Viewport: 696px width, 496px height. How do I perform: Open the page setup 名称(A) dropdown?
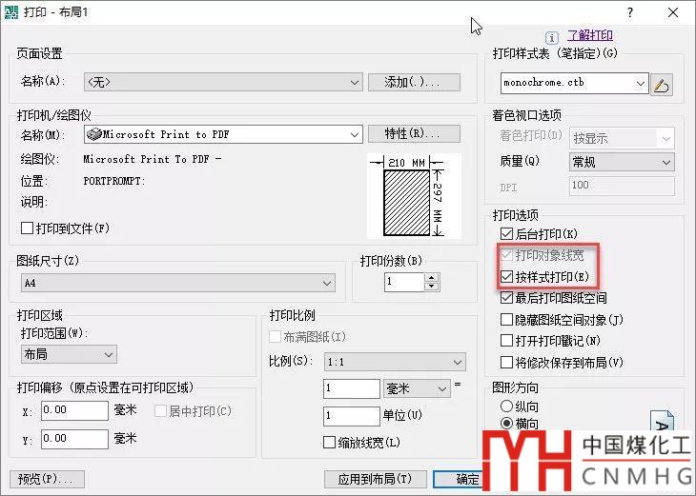[223, 83]
